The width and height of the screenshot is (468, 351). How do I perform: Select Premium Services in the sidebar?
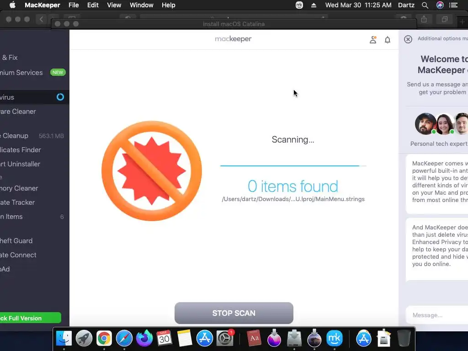(33, 73)
